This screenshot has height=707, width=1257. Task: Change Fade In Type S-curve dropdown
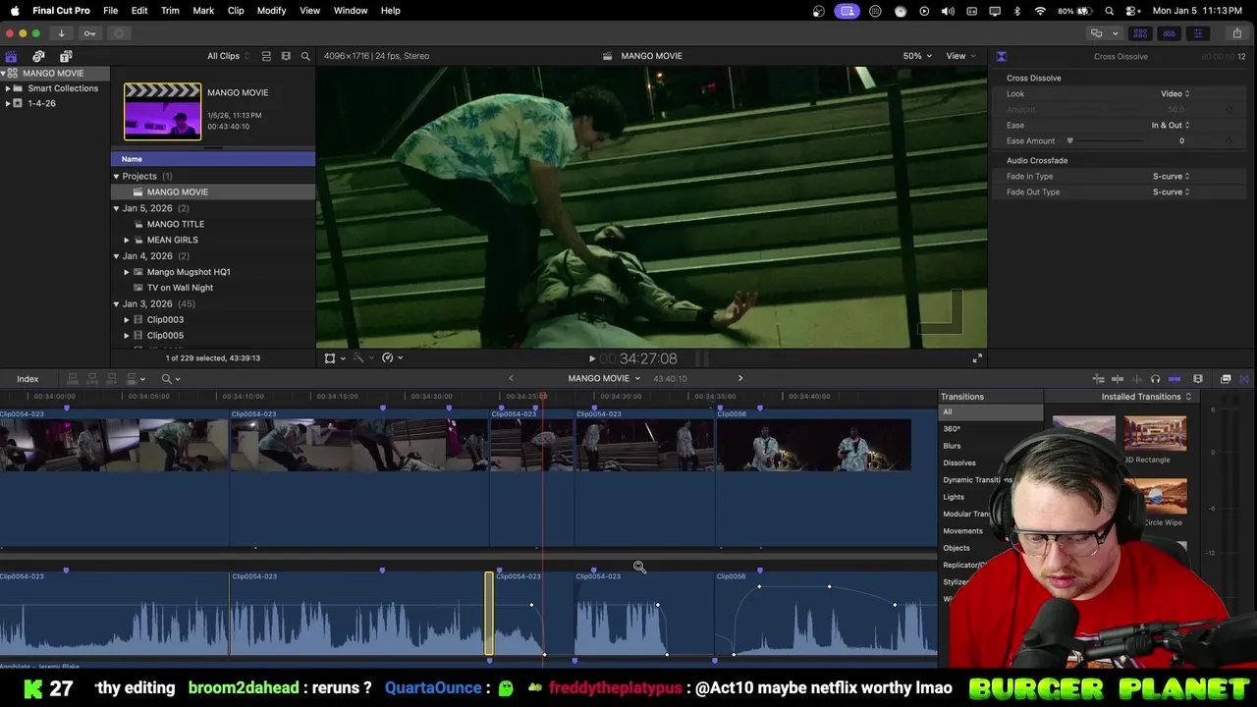[1171, 177]
